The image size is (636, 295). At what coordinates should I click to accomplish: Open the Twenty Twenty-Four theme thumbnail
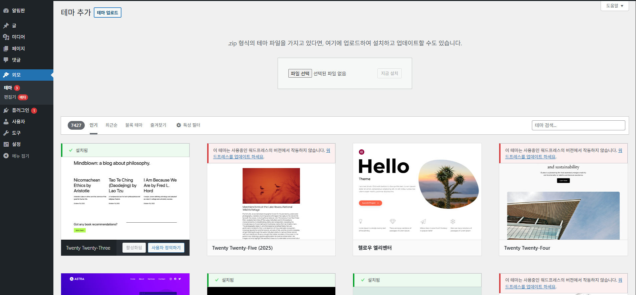pos(563,201)
